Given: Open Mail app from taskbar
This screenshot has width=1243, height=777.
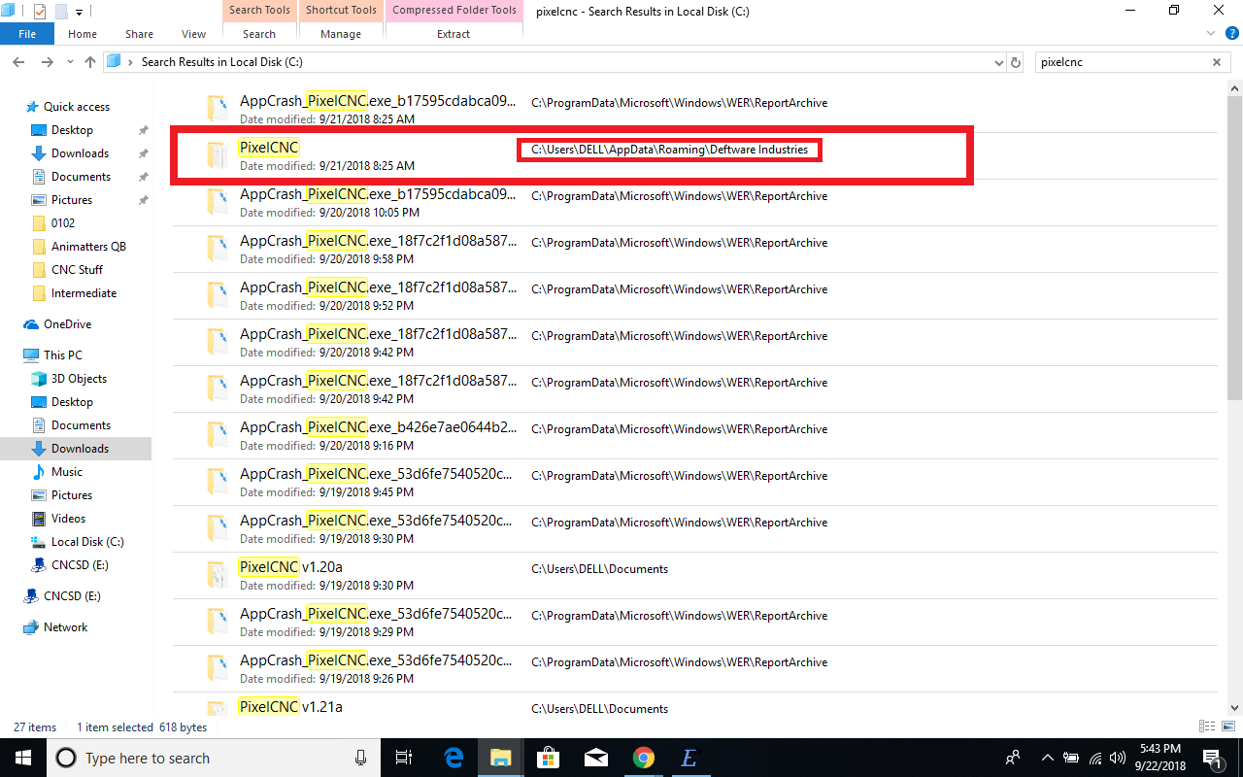Looking at the screenshot, I should click(x=595, y=758).
